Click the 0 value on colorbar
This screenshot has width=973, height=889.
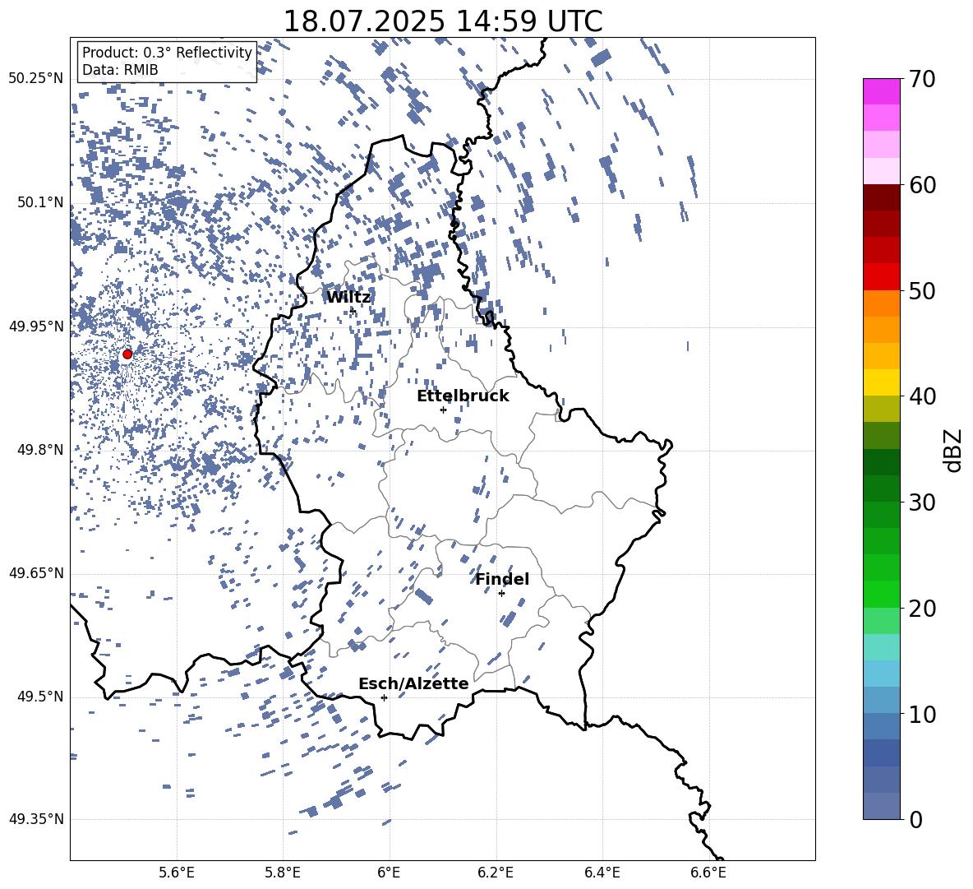tap(915, 819)
